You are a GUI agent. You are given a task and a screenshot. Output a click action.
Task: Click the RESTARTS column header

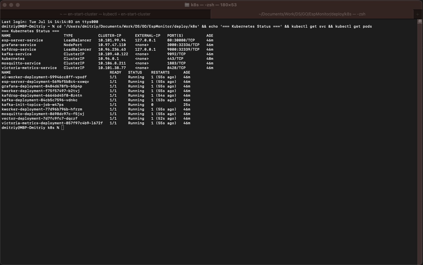(x=160, y=72)
